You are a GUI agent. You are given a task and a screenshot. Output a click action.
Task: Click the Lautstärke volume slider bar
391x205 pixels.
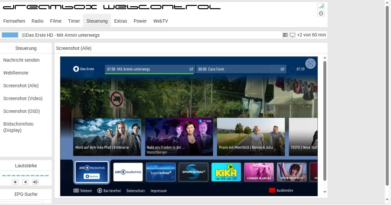(25, 176)
